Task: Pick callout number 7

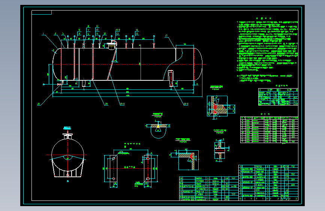Action: 88,30
